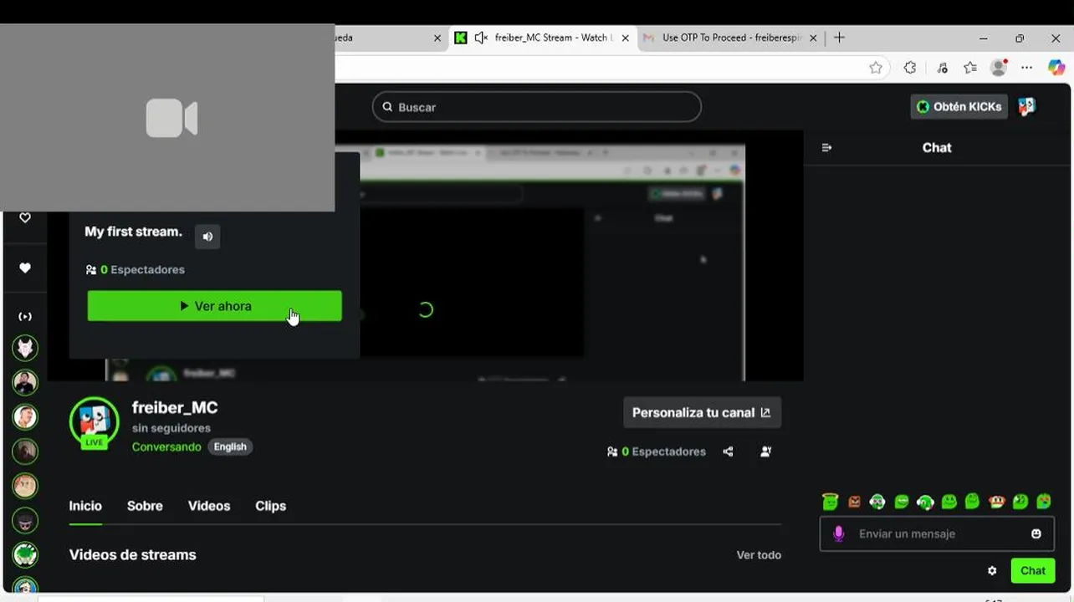
Task: Open the emoji picker smiley icon
Action: (1036, 533)
